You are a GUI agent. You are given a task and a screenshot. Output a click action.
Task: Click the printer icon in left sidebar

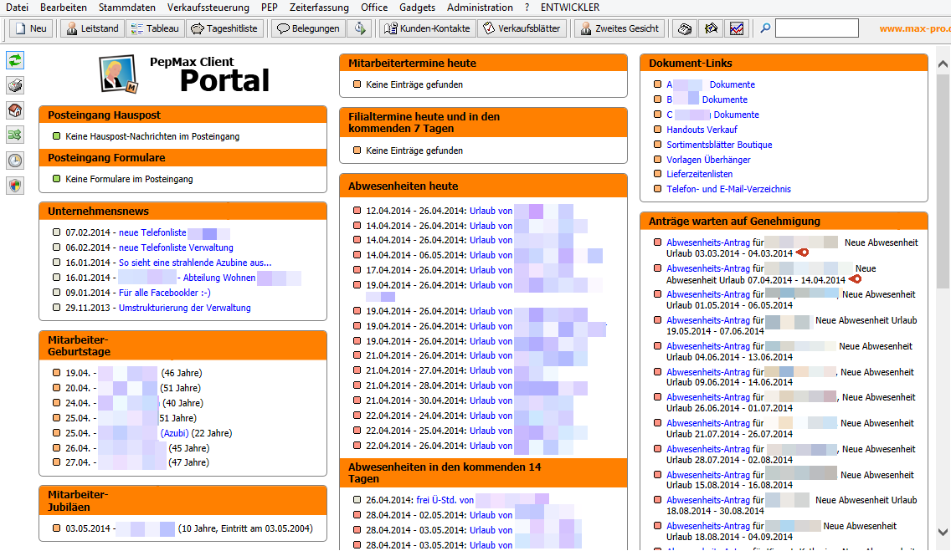point(15,85)
